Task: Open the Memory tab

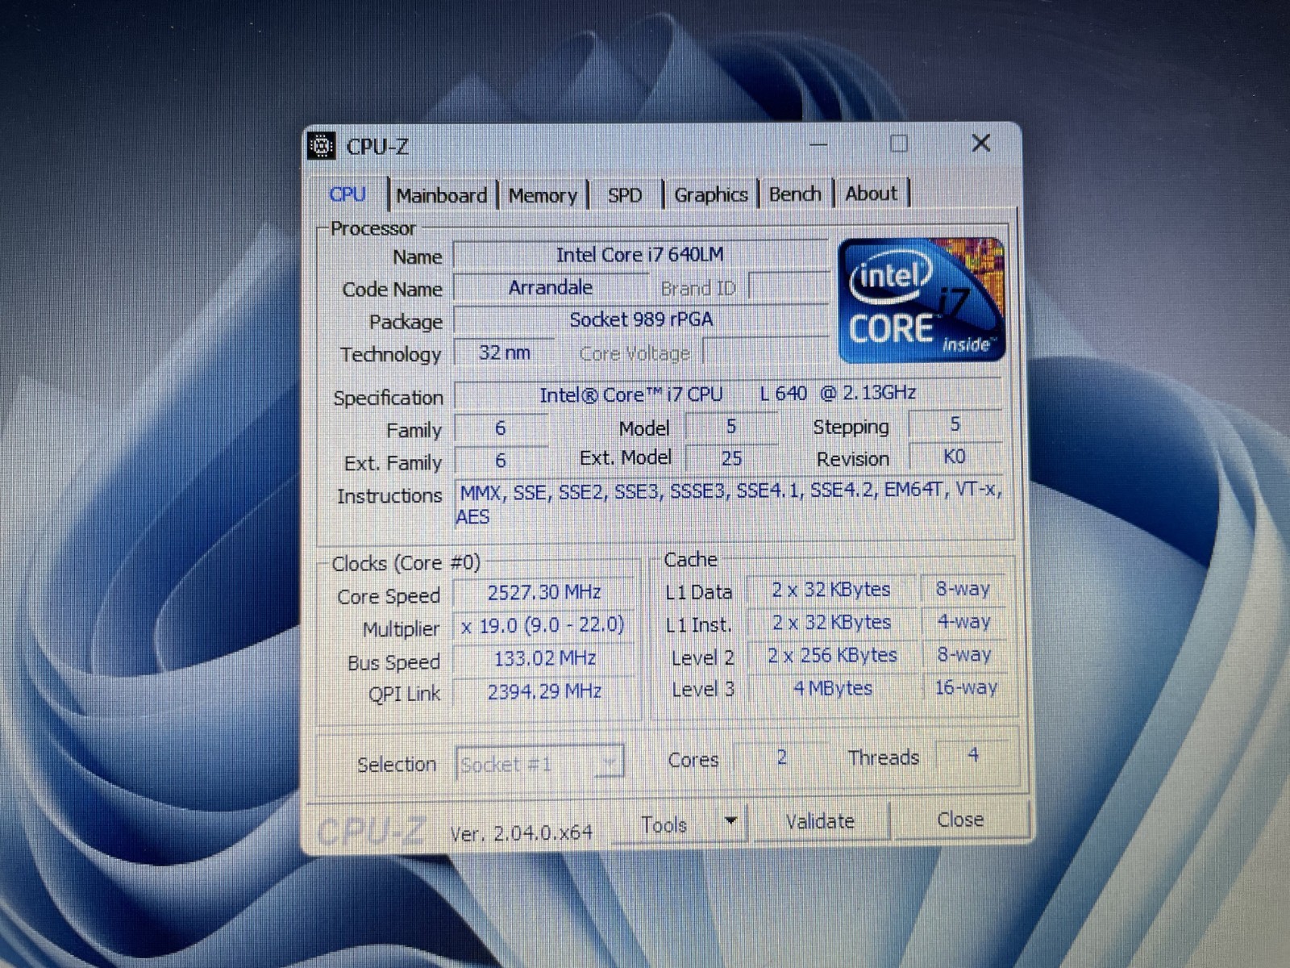Action: click(543, 195)
